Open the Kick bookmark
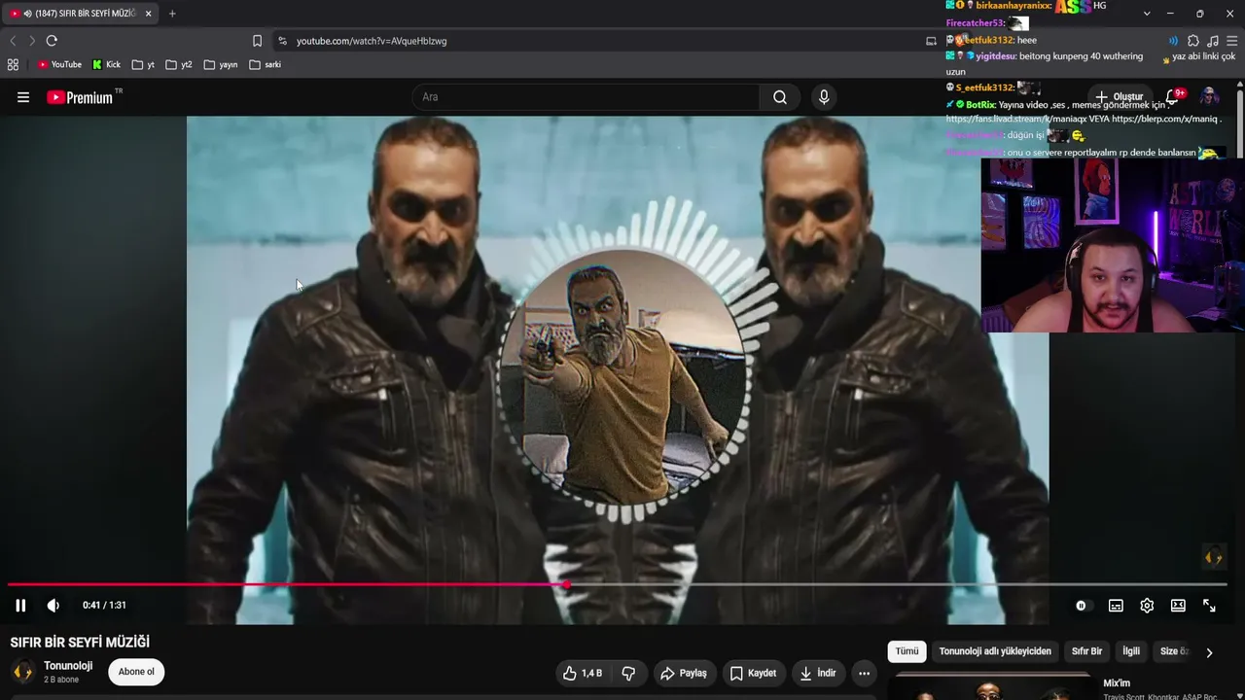The image size is (1245, 700). pos(107,65)
